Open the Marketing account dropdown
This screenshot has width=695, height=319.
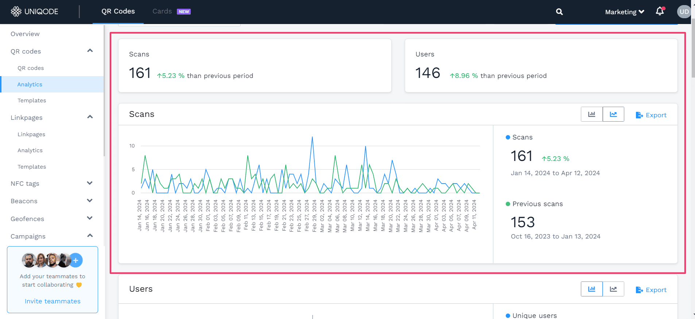click(624, 12)
